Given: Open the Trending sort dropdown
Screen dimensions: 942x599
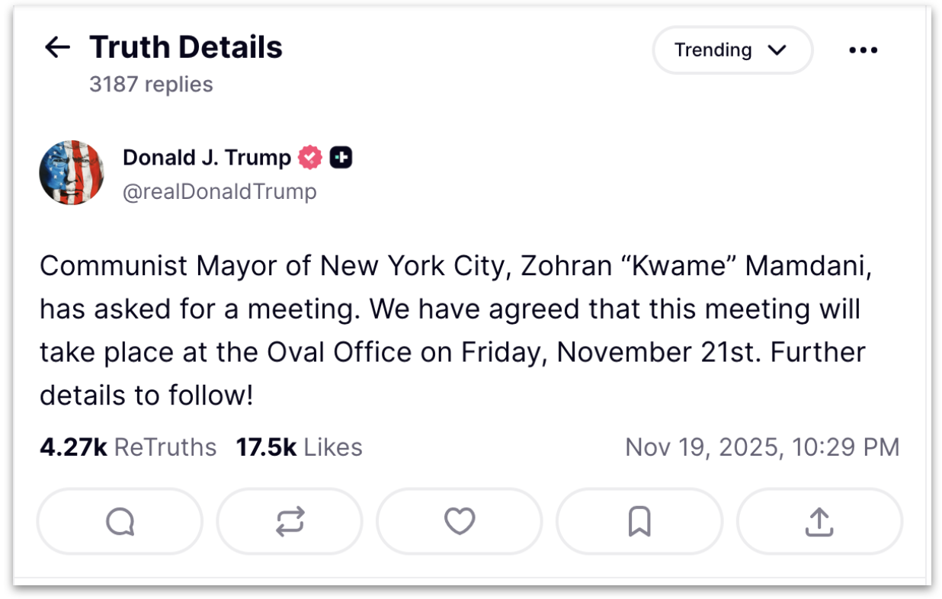Looking at the screenshot, I should coord(732,50).
